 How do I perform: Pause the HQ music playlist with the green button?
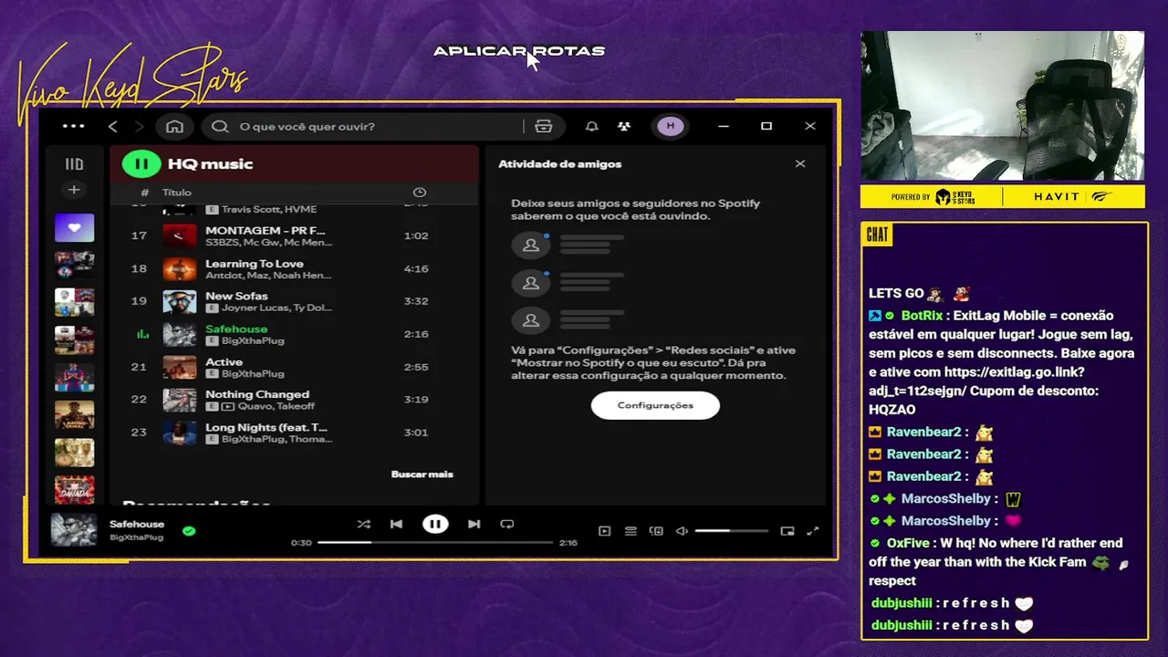pyautogui.click(x=141, y=164)
